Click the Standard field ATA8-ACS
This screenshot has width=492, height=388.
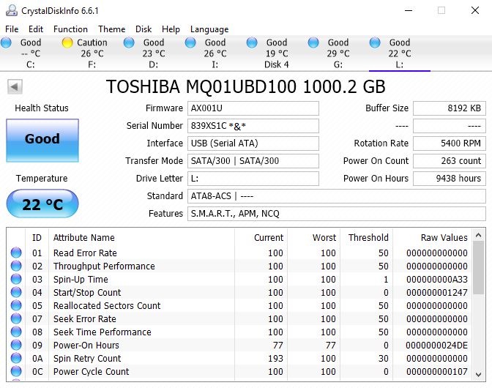coord(337,196)
